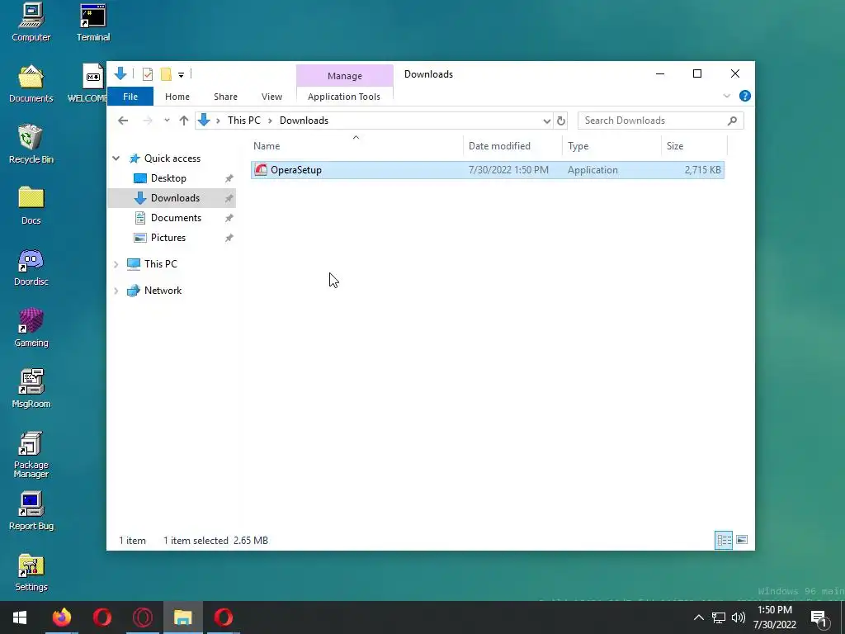Open the Application Tools ribbon tab
845x634 pixels.
(344, 97)
